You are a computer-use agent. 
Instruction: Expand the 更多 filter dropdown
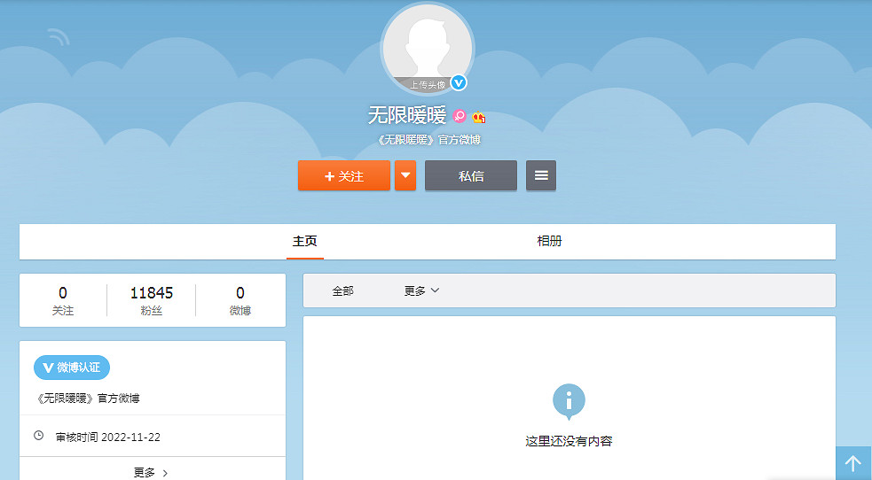[421, 290]
